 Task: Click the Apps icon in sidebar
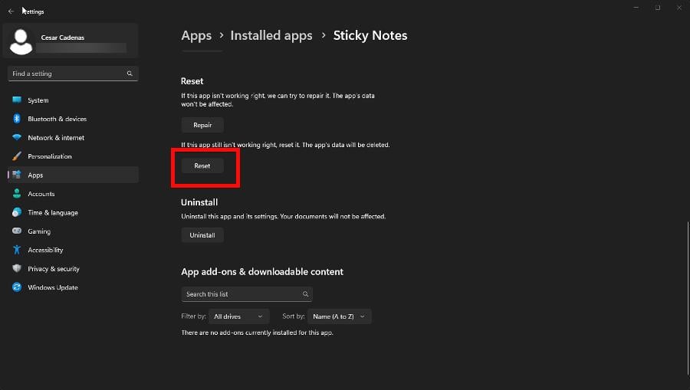17,175
